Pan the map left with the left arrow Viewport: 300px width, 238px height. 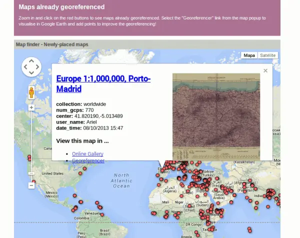[x=25, y=67]
